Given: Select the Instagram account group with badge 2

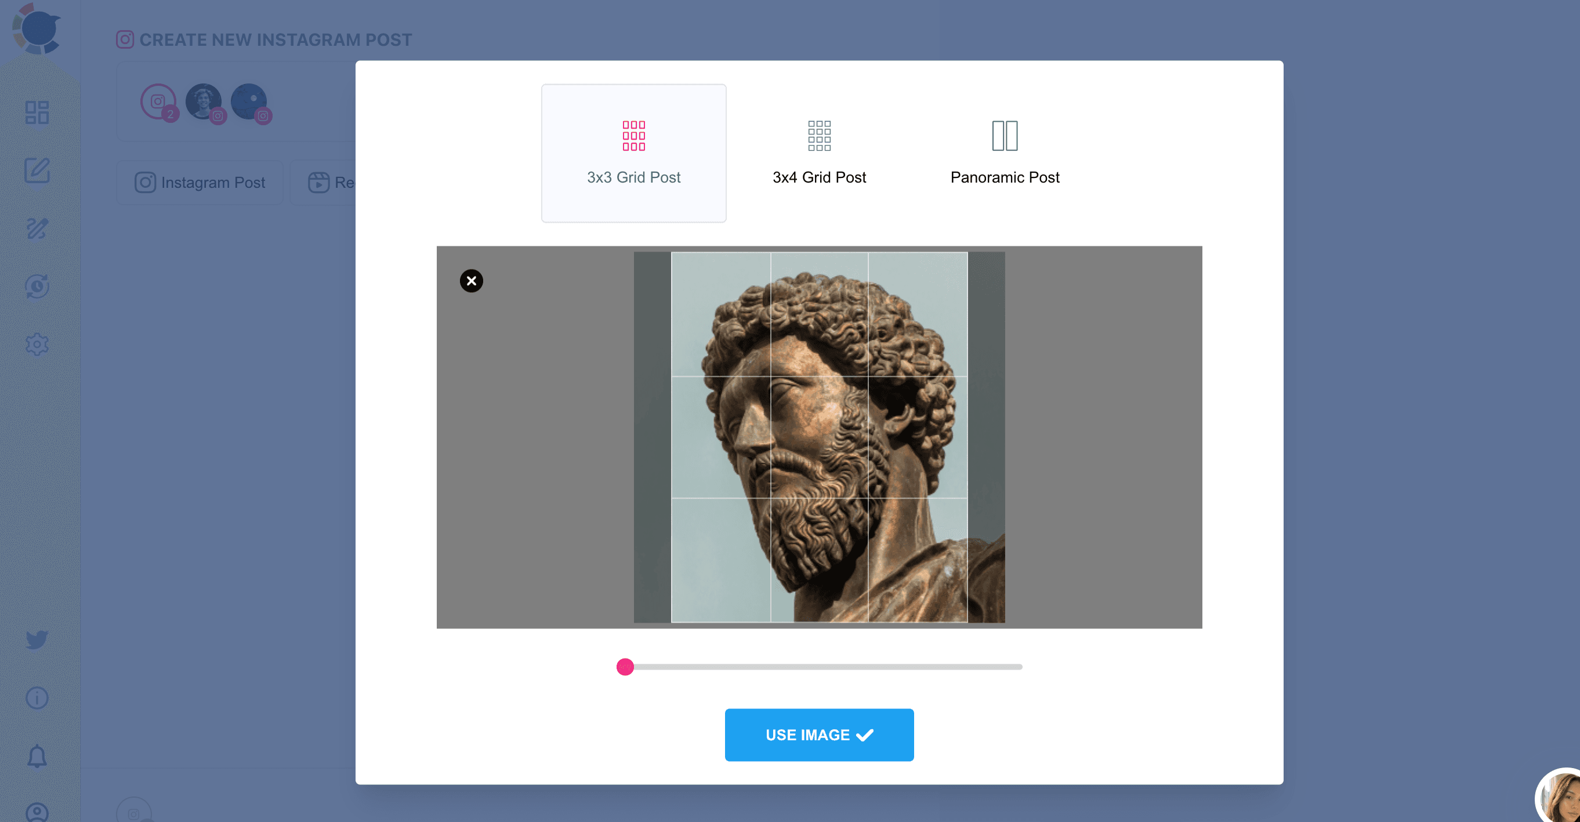Looking at the screenshot, I should [x=159, y=102].
